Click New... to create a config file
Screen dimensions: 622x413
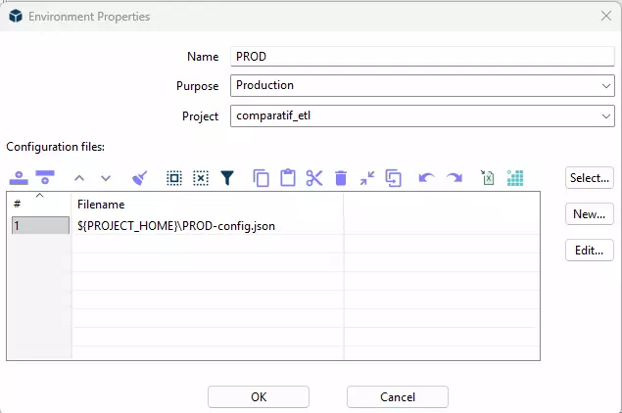(590, 214)
